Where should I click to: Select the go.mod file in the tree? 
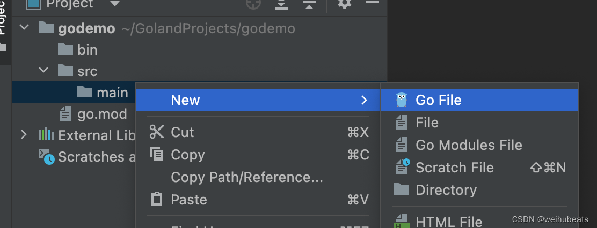(102, 114)
